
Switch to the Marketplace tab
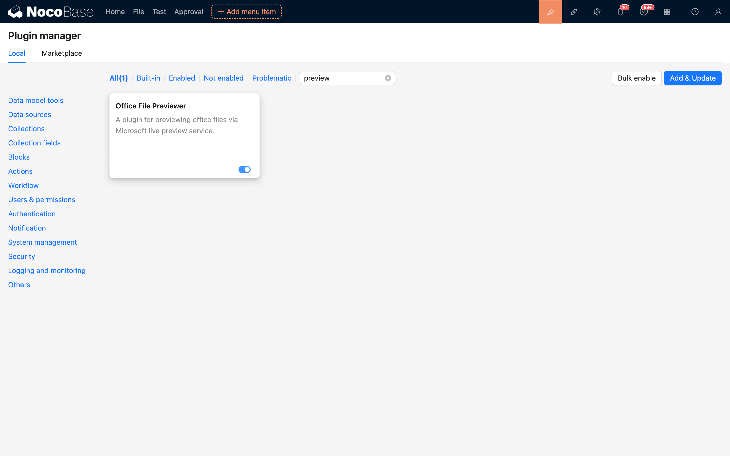[62, 53]
